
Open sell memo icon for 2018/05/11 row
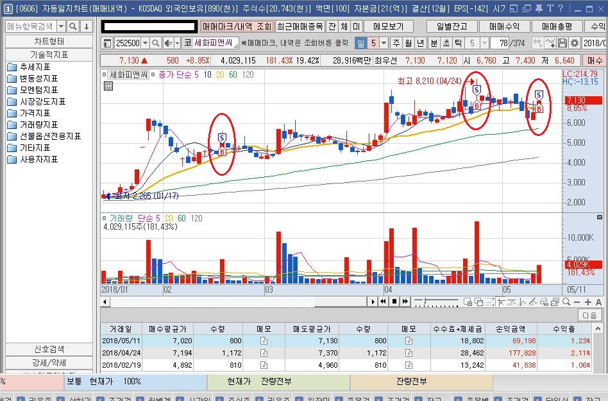(x=409, y=341)
